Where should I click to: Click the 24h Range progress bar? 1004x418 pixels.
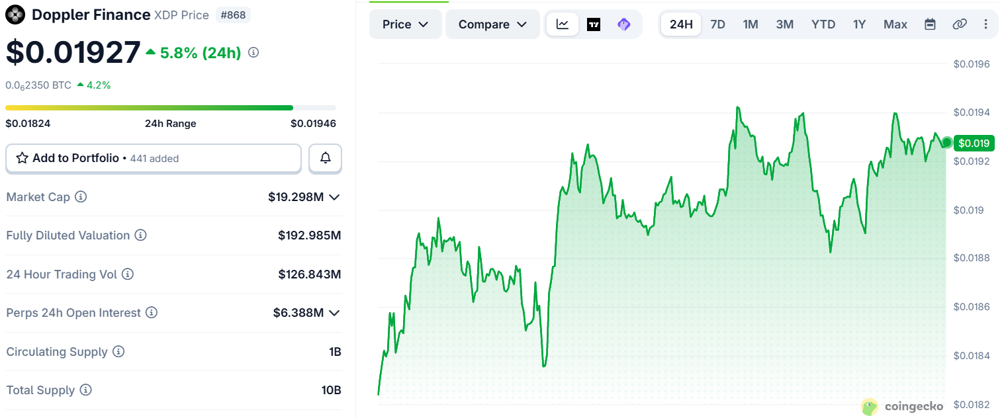(x=171, y=107)
